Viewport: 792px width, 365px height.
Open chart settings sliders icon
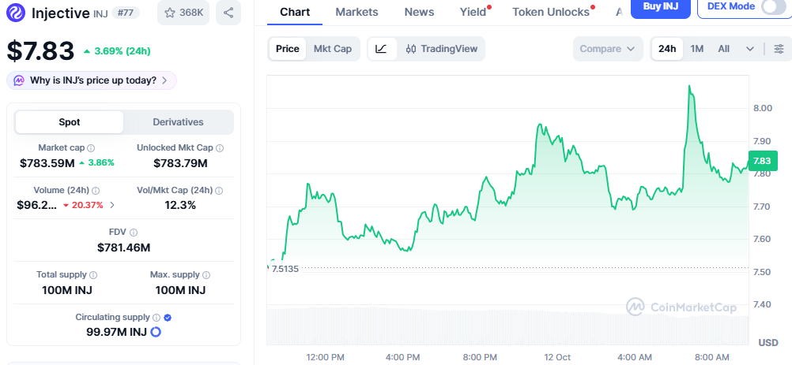[779, 49]
